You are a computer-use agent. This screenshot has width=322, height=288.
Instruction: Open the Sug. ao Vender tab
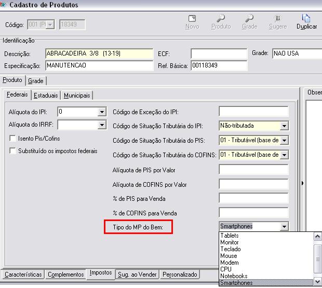click(x=138, y=275)
